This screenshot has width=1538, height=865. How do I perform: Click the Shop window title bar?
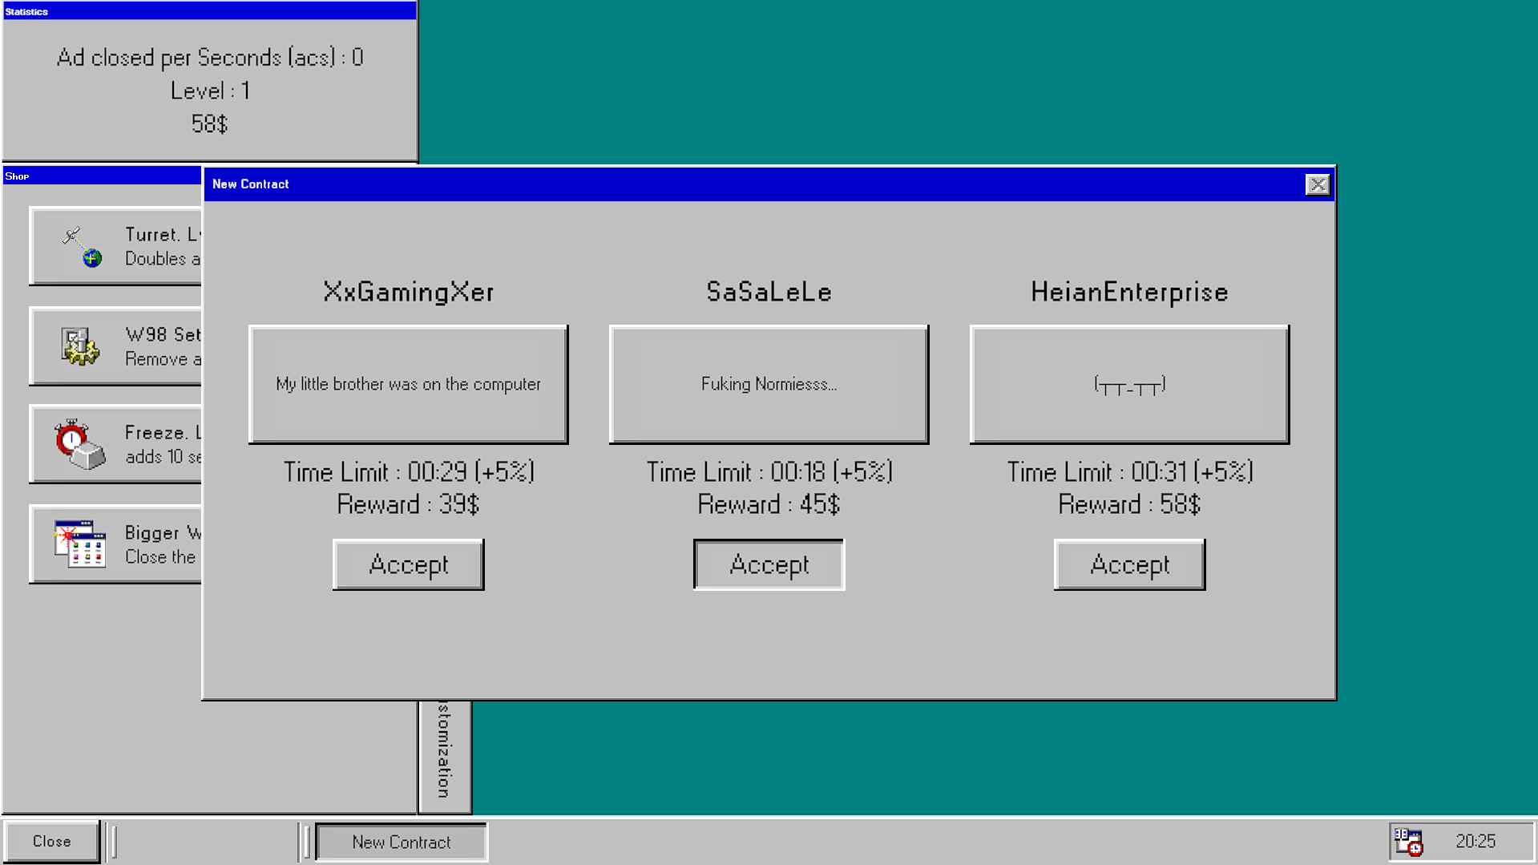click(x=96, y=176)
